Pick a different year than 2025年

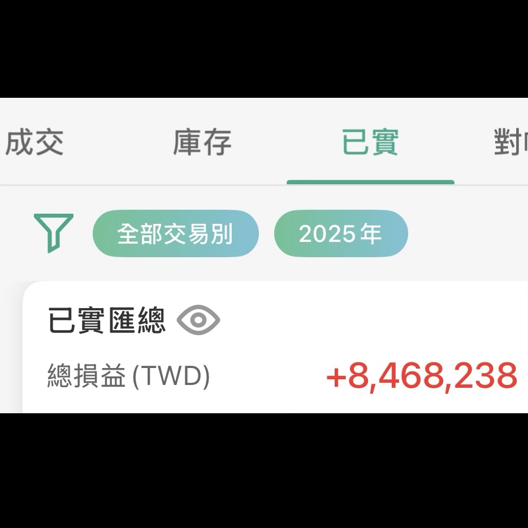[x=341, y=233]
